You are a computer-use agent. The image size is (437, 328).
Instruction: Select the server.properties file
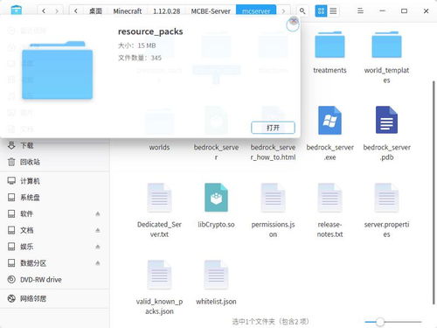[x=386, y=211]
